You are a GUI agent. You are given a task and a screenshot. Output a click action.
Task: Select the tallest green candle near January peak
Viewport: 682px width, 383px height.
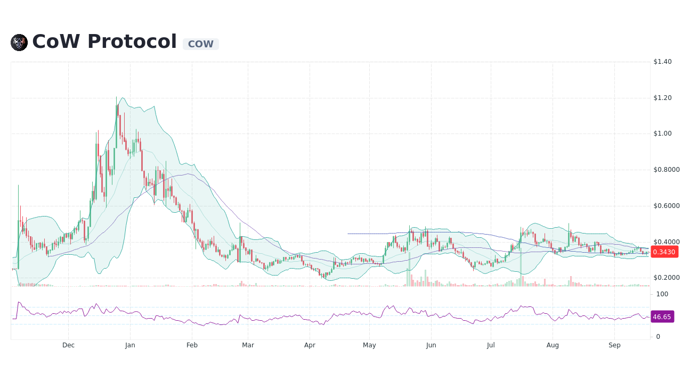117,122
